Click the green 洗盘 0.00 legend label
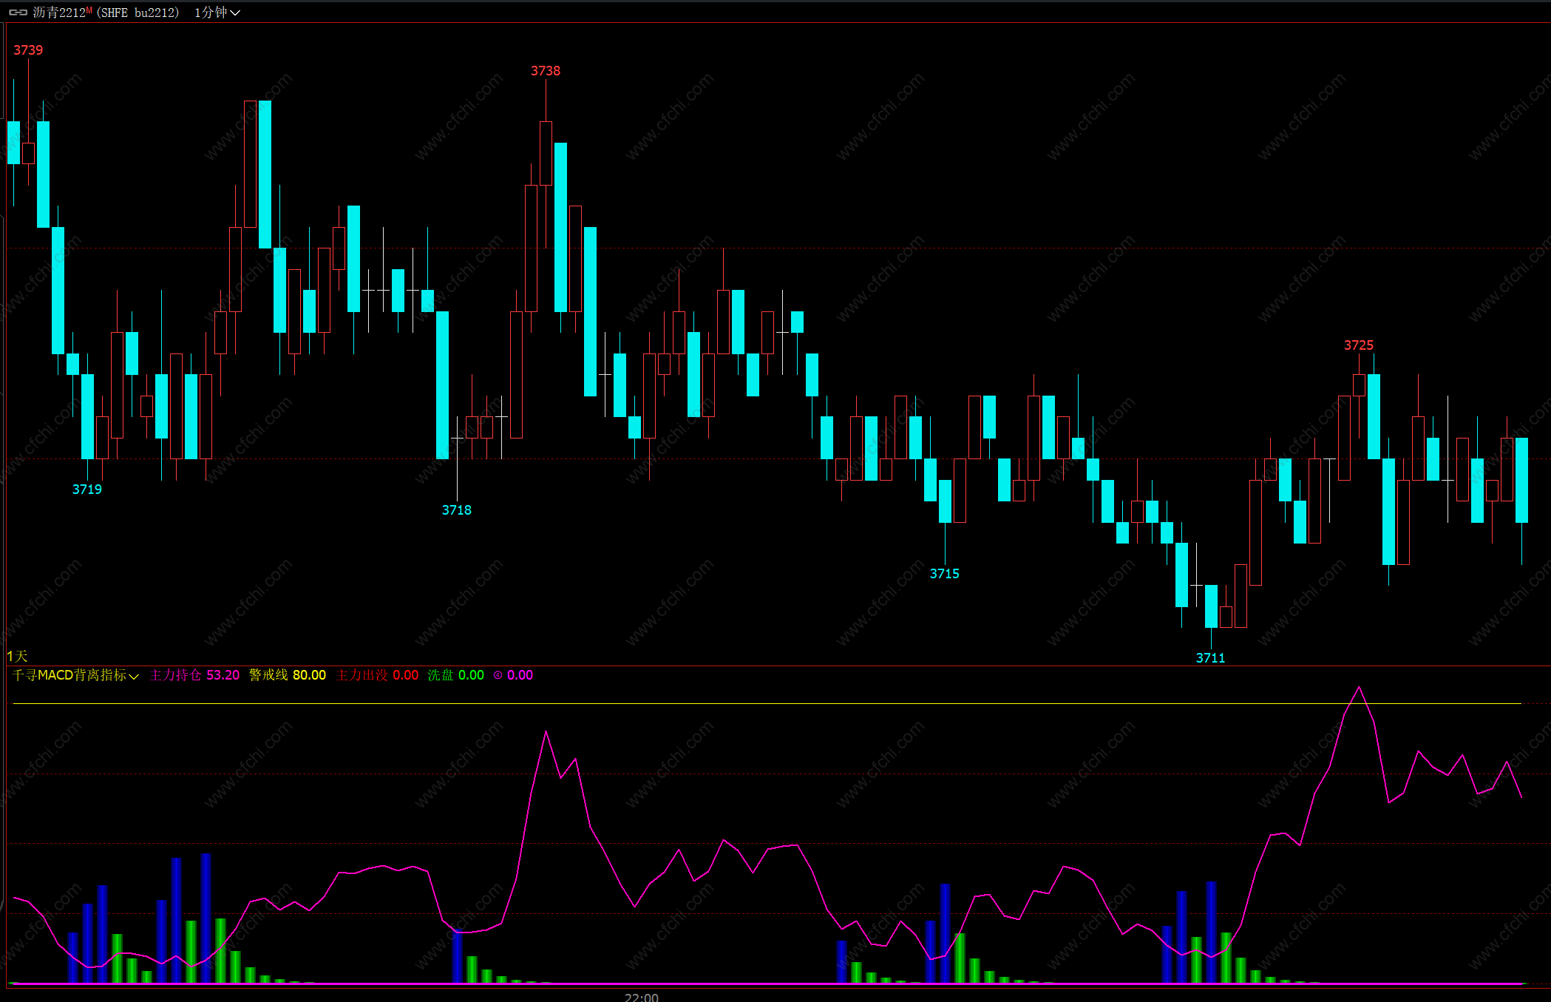 [x=455, y=675]
